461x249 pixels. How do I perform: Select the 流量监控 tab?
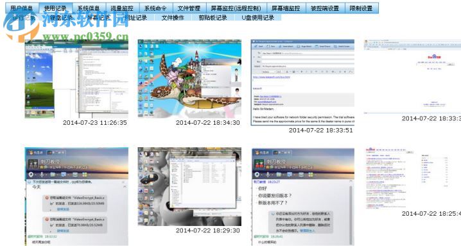click(122, 8)
